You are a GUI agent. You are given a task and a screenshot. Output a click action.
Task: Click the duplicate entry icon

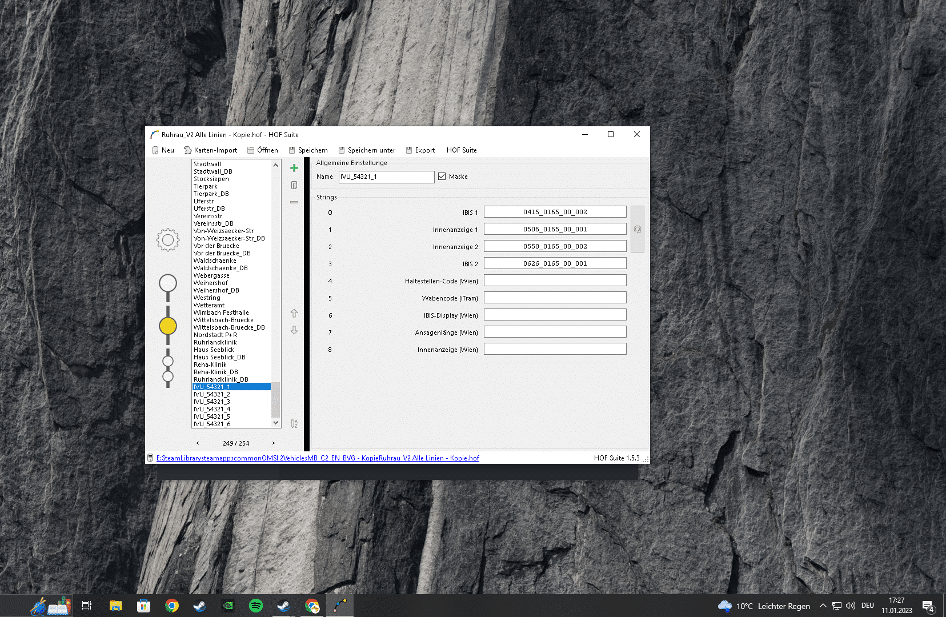294,185
